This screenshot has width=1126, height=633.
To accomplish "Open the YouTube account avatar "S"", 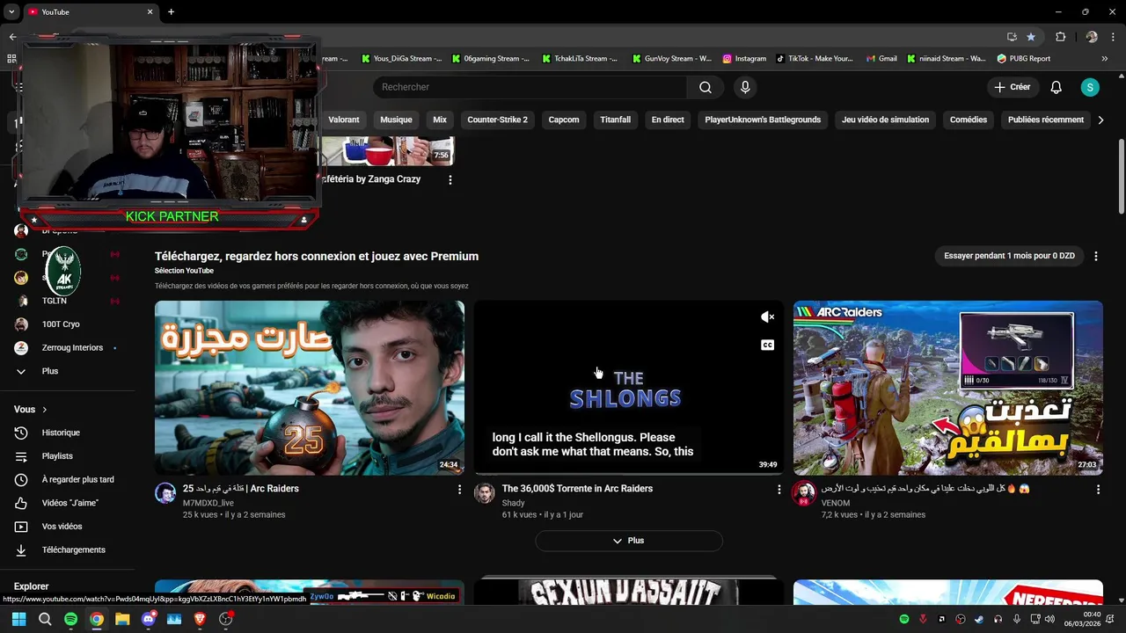I will coord(1090,87).
